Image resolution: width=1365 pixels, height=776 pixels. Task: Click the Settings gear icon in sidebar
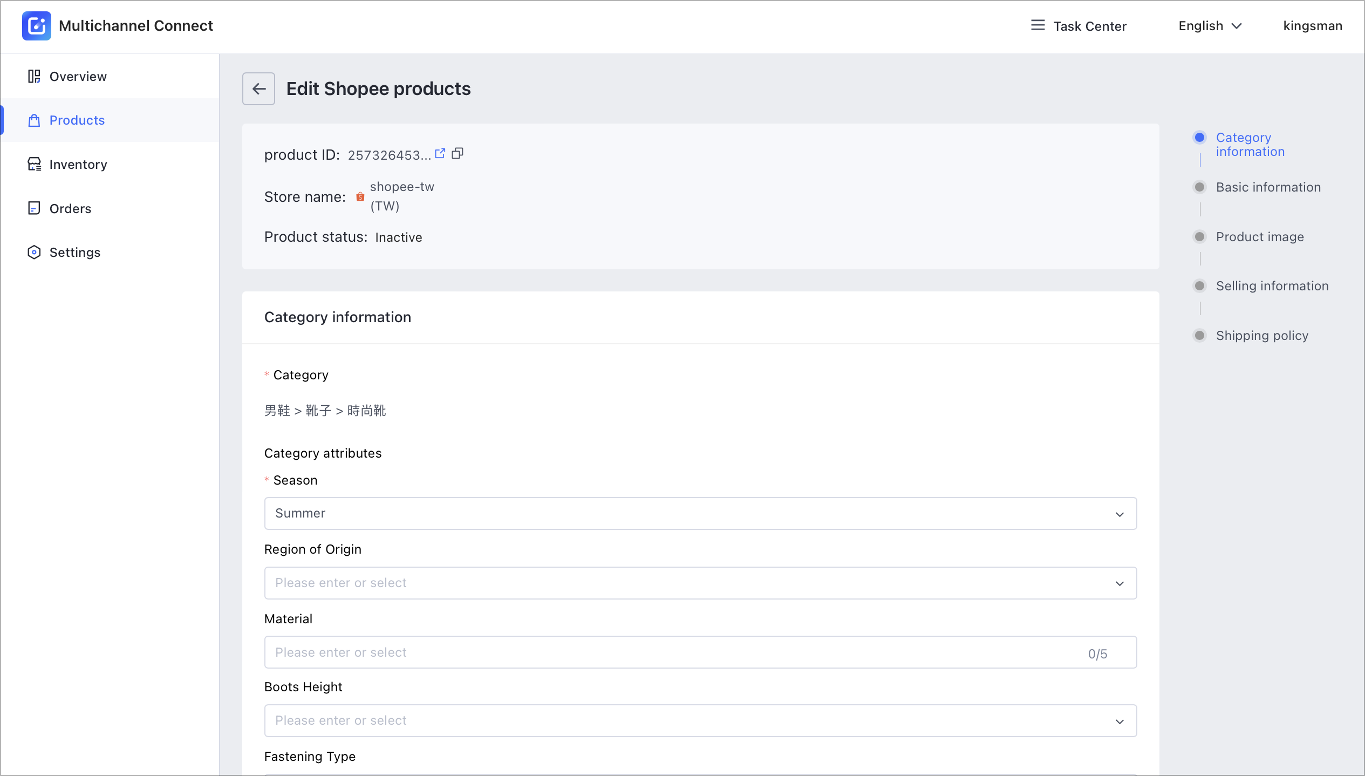click(34, 252)
